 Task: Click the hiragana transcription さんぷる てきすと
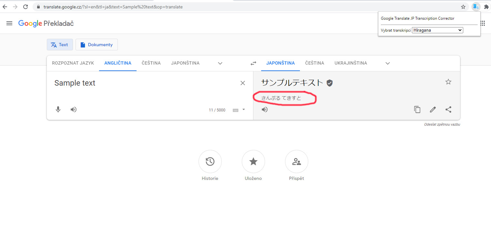pos(281,98)
